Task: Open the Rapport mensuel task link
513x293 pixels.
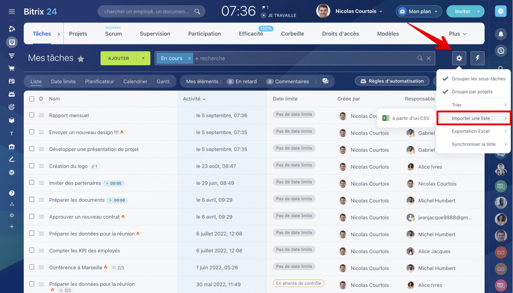Action: [x=69, y=115]
